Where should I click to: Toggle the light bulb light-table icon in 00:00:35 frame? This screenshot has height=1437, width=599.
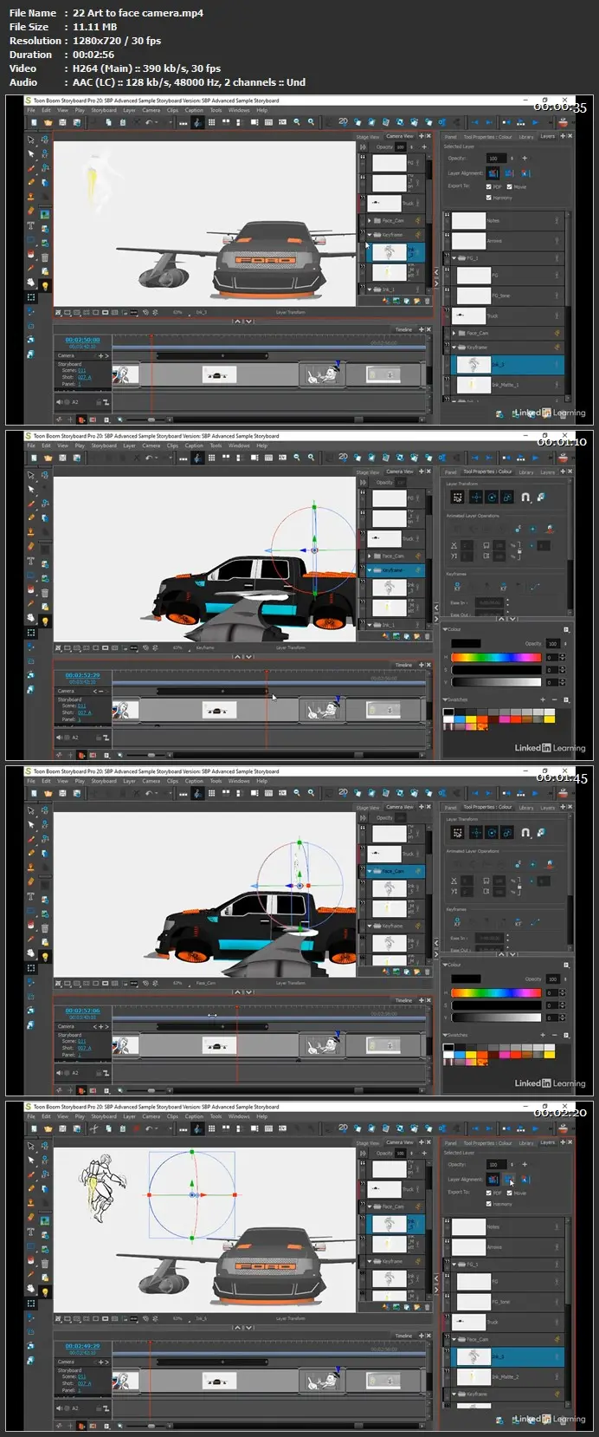45,285
